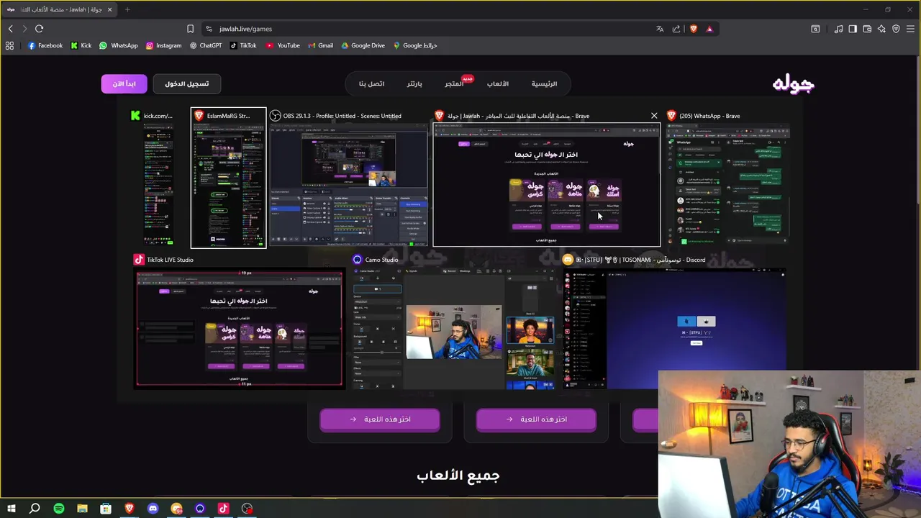Open Camo from the taskbar

pyautogui.click(x=200, y=509)
